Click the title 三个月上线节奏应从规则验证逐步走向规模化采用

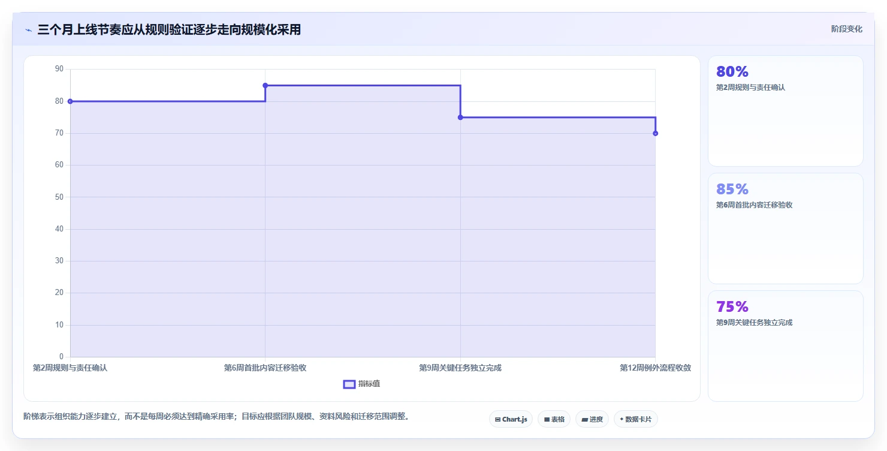(x=169, y=30)
